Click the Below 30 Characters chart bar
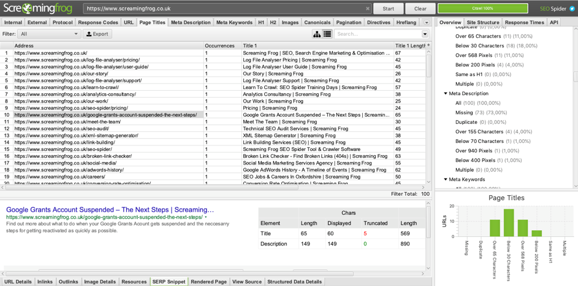The height and width of the screenshot is (286, 578). [x=508, y=223]
